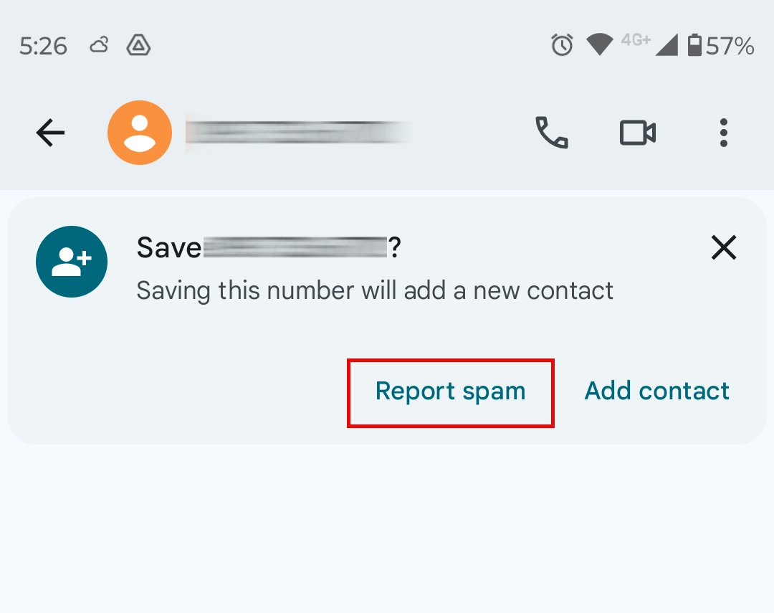This screenshot has width=774, height=613.
Task: Open the conversation overflow menu
Action: pyautogui.click(x=724, y=133)
